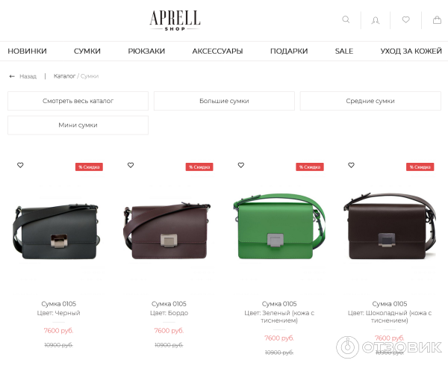This screenshot has height=366, width=448.
Task: Open the УХОД ЗА КОЖЕЙ menu item
Action: pyautogui.click(x=411, y=51)
